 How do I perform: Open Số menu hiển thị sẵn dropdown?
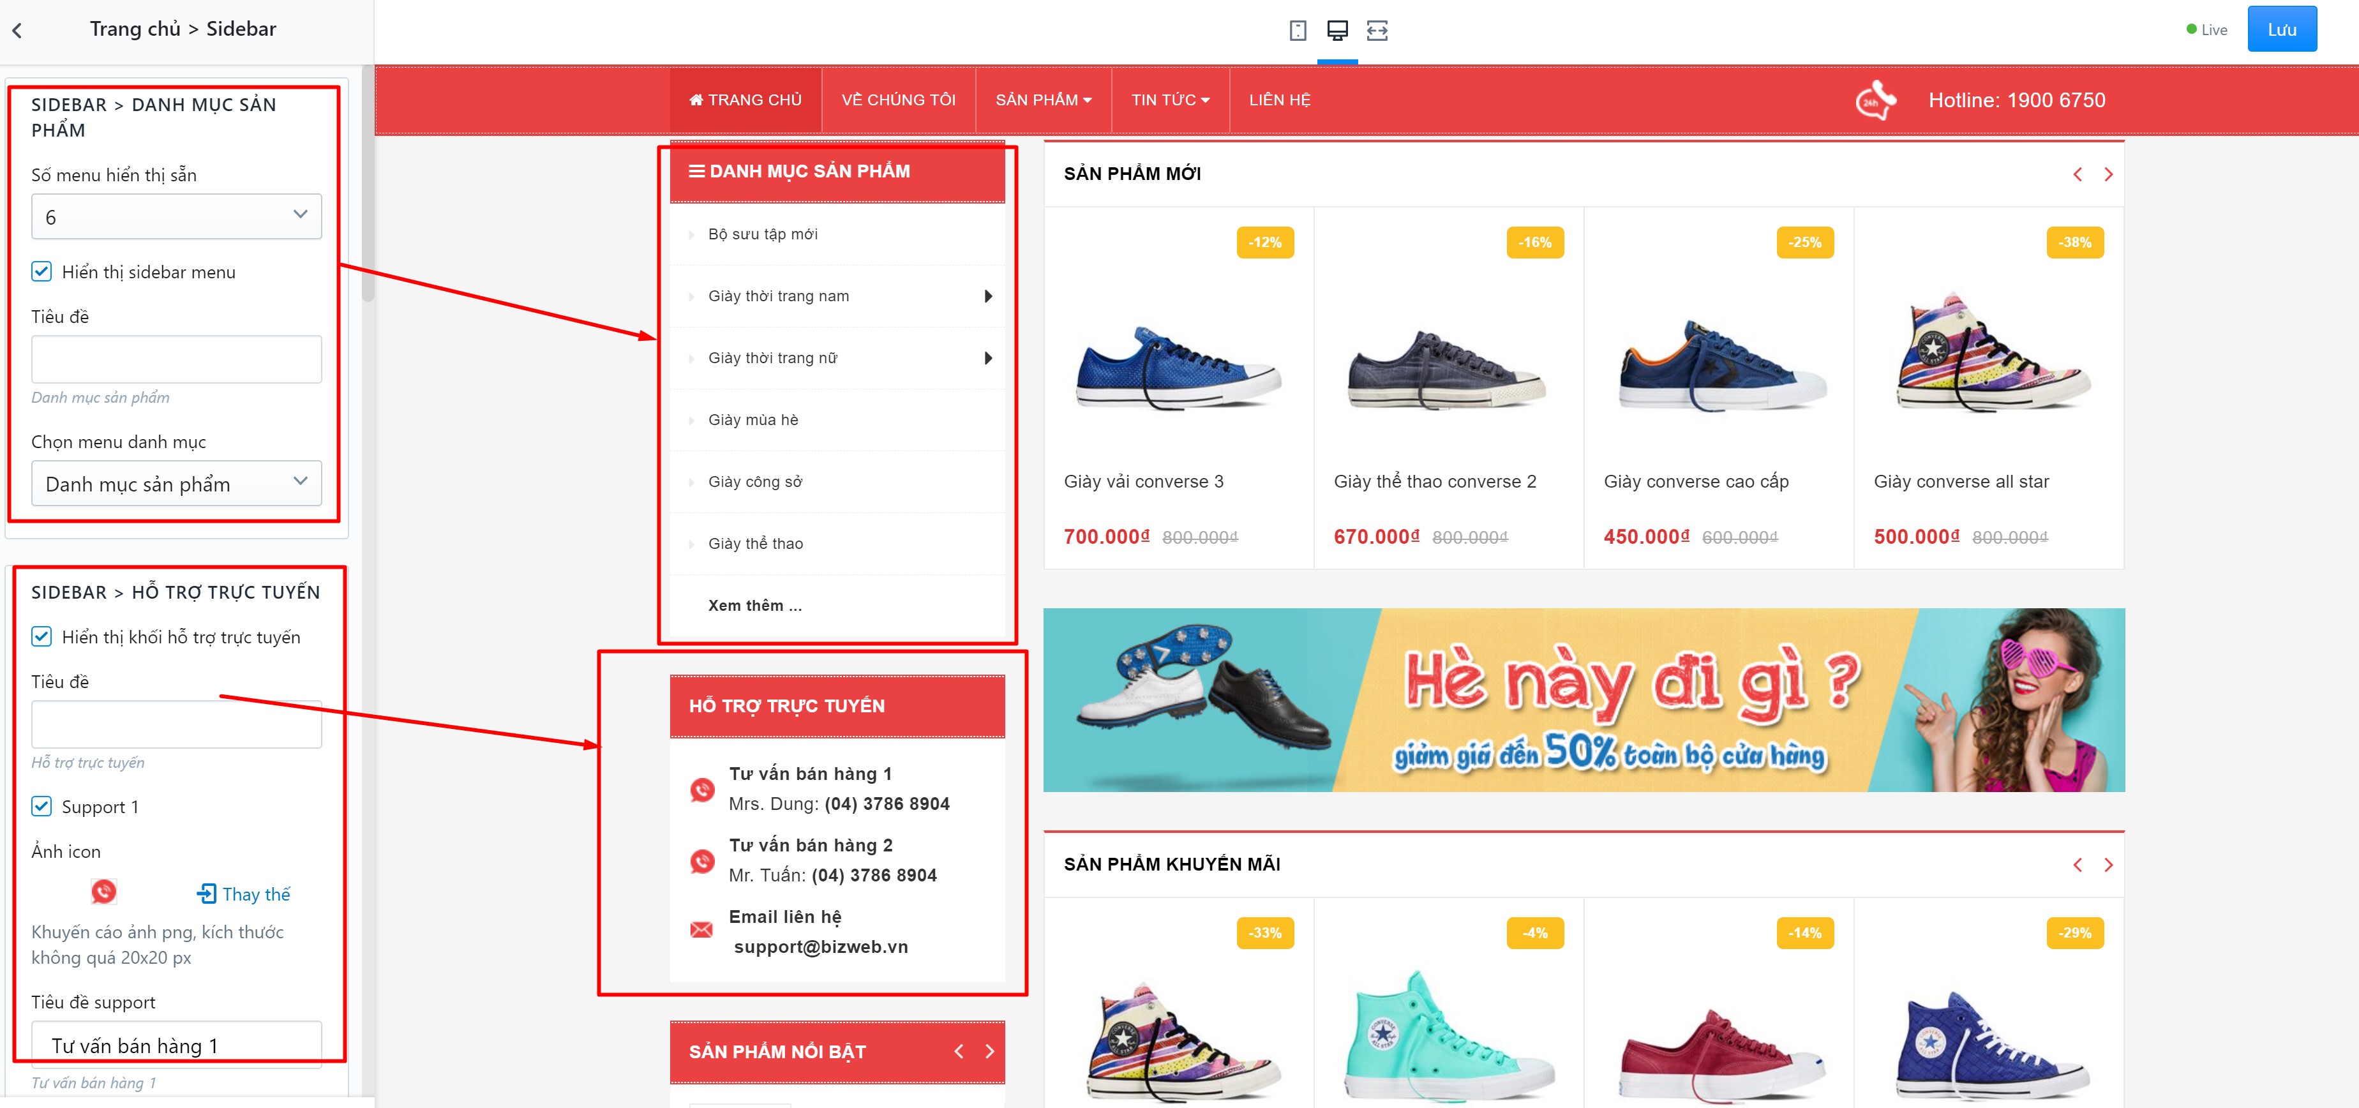177,216
